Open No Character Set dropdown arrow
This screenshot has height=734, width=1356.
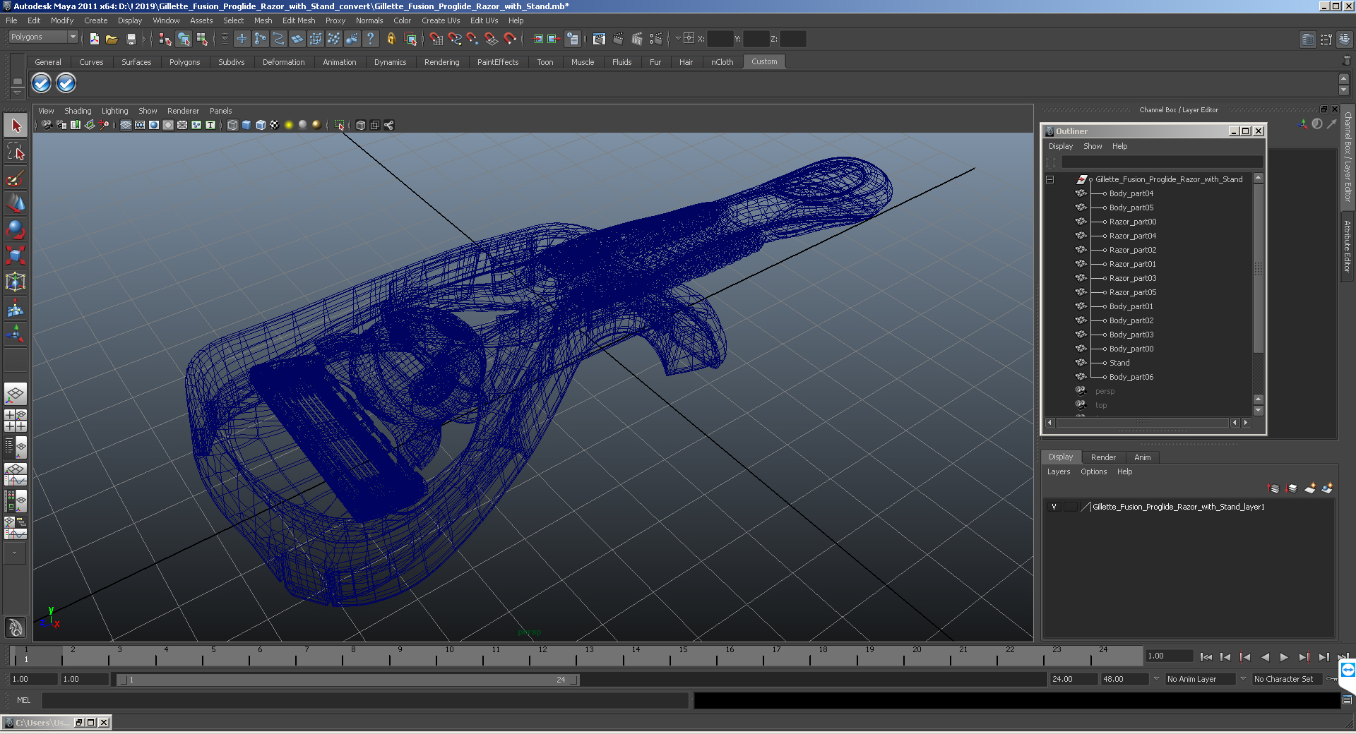(x=1243, y=679)
